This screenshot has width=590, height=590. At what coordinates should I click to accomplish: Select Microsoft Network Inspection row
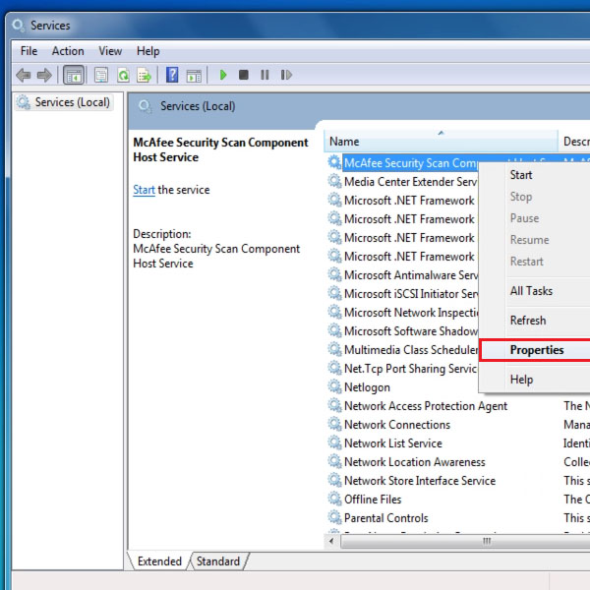pyautogui.click(x=402, y=312)
